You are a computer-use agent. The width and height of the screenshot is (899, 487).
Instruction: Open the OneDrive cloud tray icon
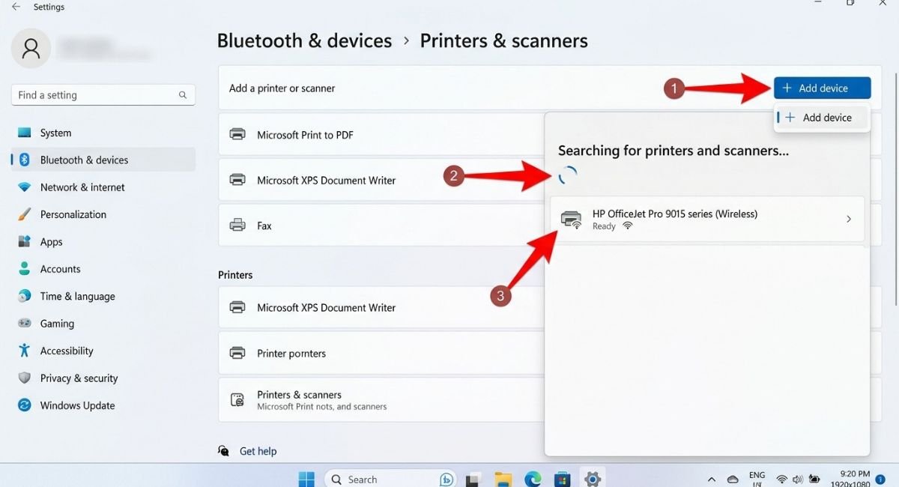[x=733, y=480]
